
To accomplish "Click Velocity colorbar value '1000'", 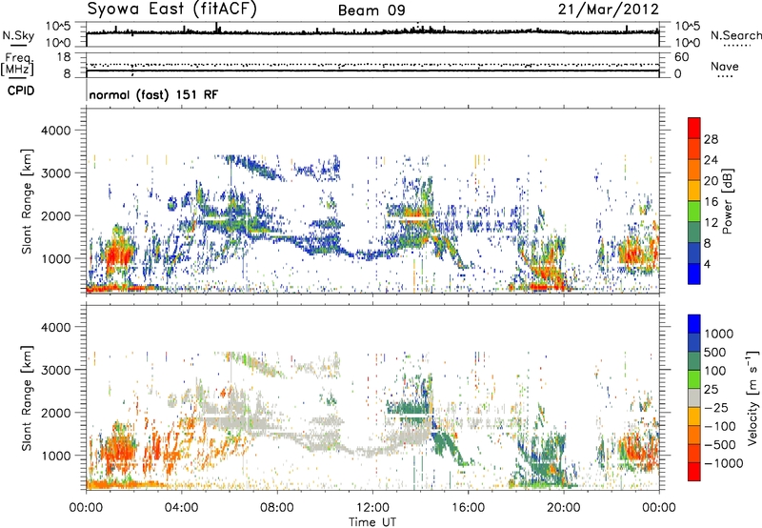I will click(718, 334).
